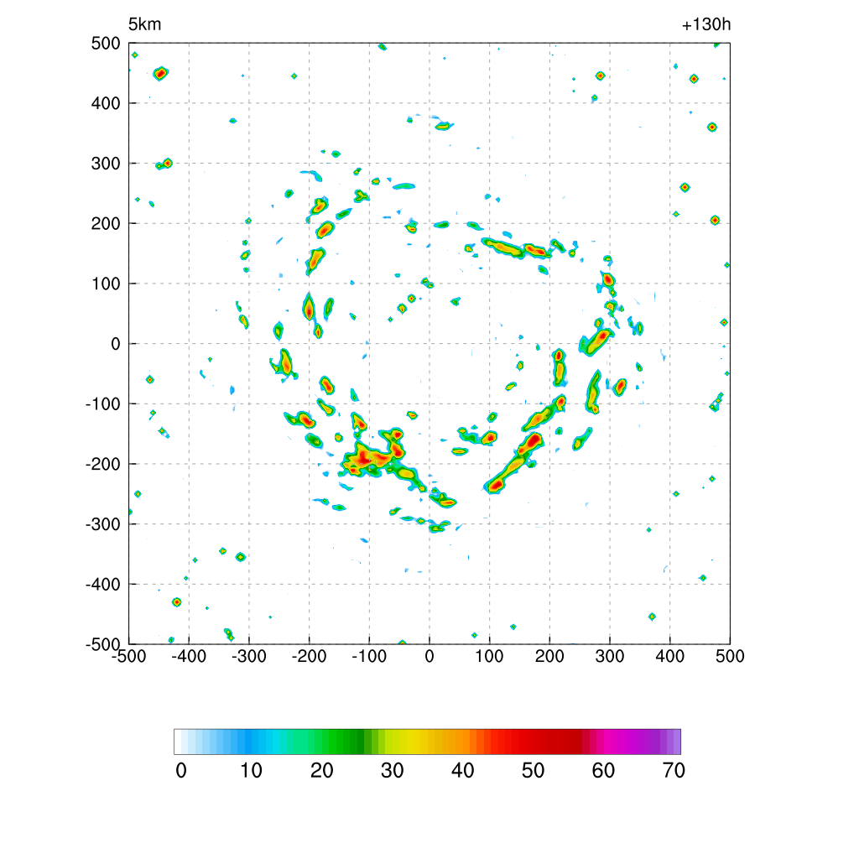Screen dimensions: 859x859
Task: Click the colorbar value label 50
Action: click(x=533, y=771)
